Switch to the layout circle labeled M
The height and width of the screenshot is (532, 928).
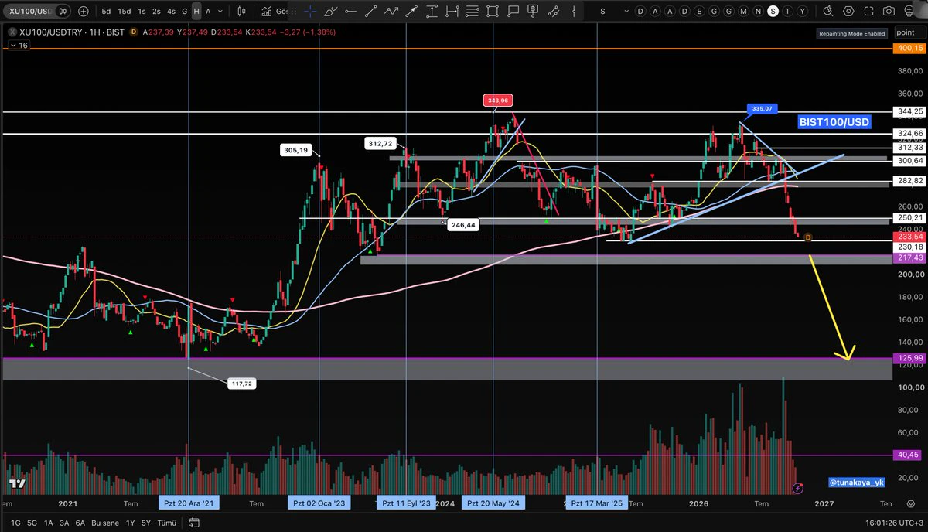[x=742, y=12]
